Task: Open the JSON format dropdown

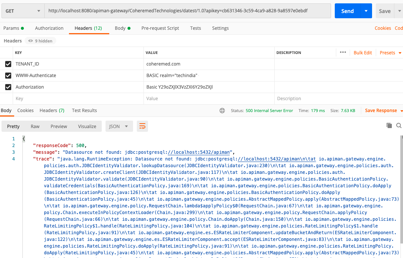Action: (119, 126)
